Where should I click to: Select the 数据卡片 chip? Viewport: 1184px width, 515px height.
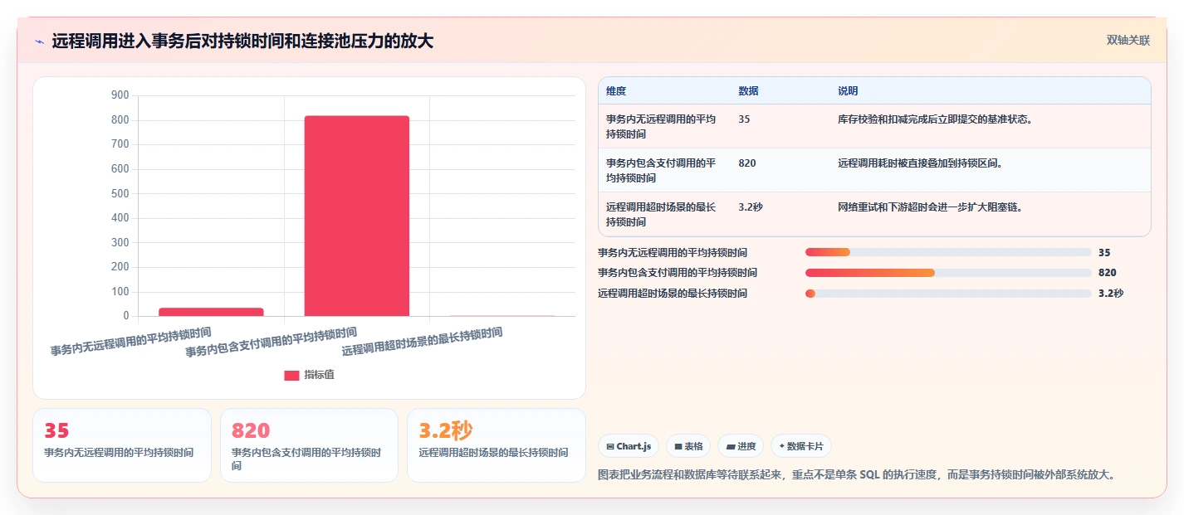(x=801, y=446)
